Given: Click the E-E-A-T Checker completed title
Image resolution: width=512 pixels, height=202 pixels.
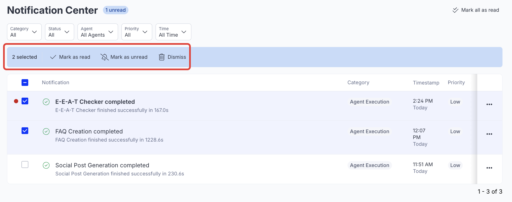Looking at the screenshot, I should click(x=95, y=102).
